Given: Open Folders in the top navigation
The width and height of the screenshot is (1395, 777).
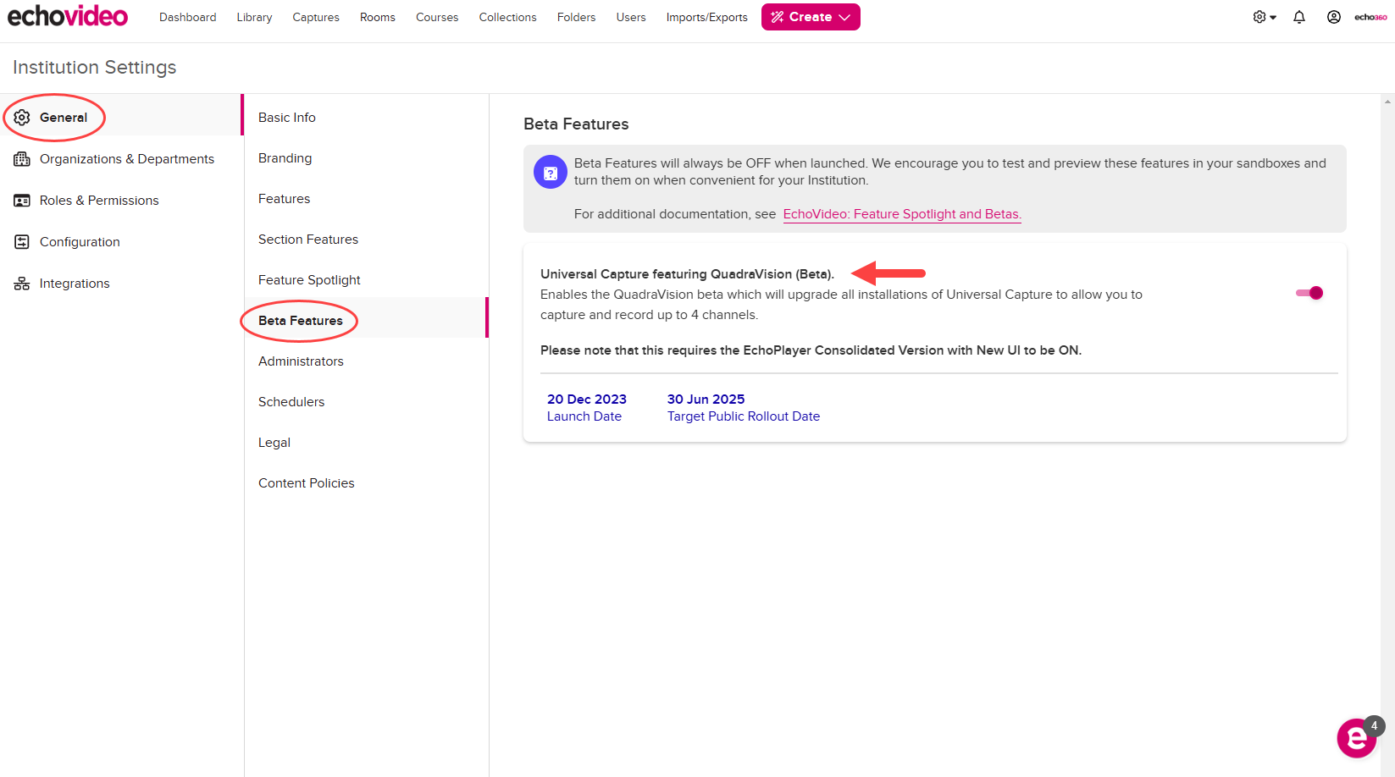Looking at the screenshot, I should click(576, 17).
